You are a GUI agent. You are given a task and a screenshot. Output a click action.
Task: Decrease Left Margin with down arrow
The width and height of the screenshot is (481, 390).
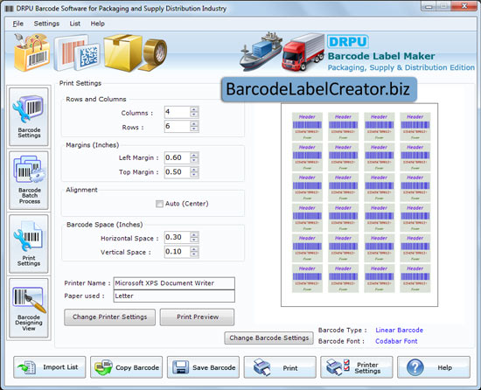coord(194,161)
